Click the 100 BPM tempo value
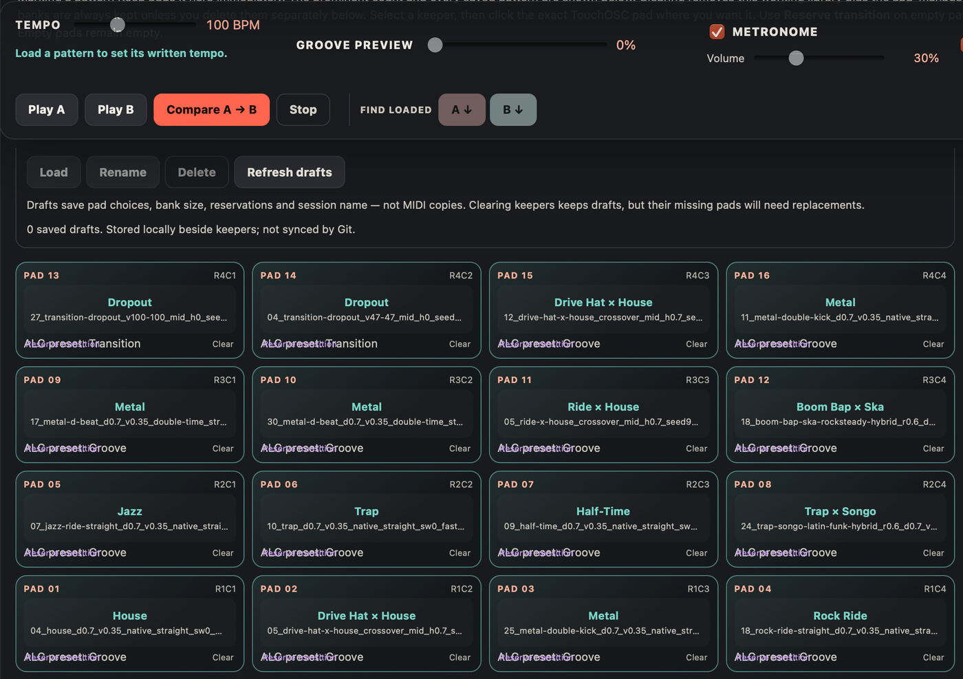963x679 pixels. coord(233,25)
